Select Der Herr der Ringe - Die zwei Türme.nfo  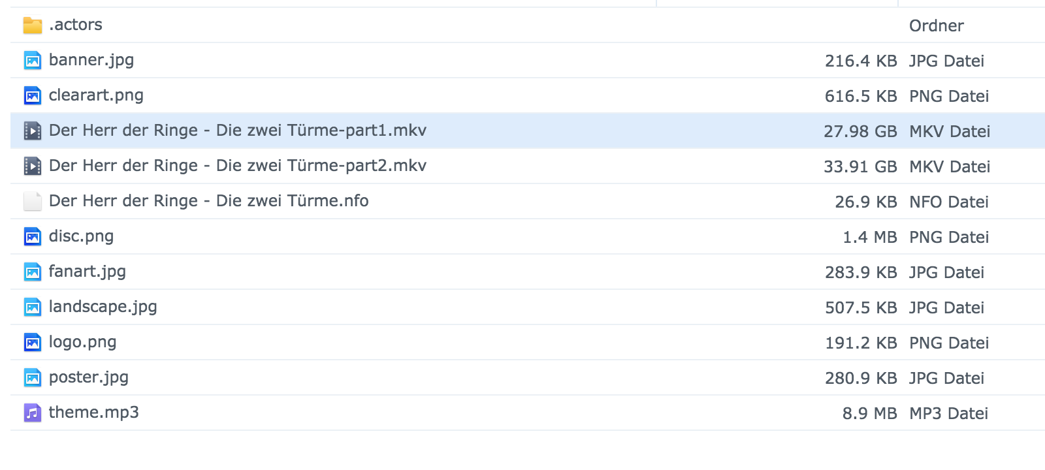point(209,201)
